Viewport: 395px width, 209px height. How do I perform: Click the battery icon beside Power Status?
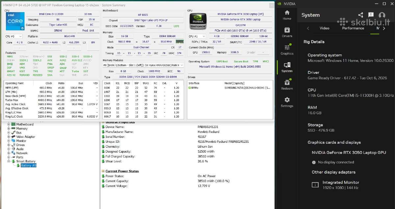[x=103, y=176]
